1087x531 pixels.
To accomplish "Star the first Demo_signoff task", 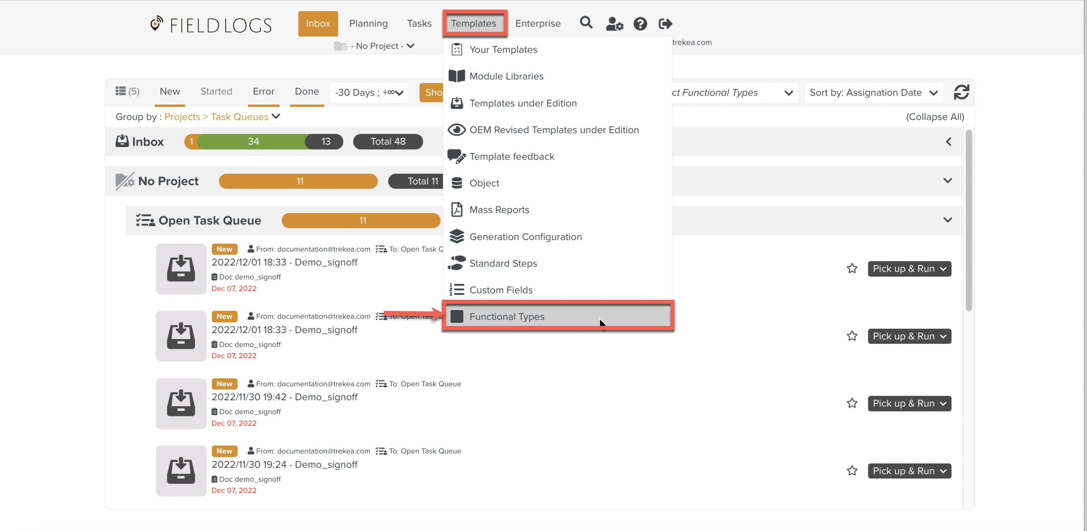I will [852, 269].
